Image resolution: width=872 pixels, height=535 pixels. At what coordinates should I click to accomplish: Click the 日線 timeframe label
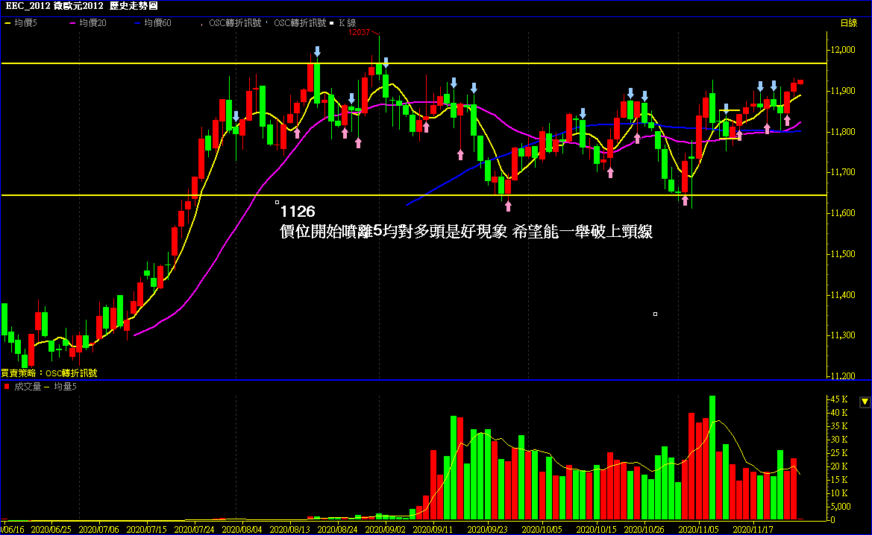coord(849,23)
